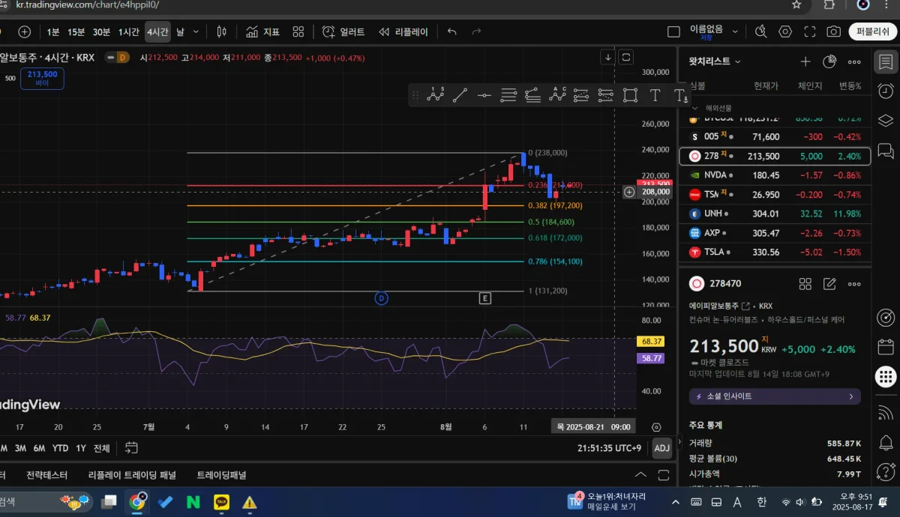Viewport: 900px width, 517px height.
Task: Open 소셜 인사이트 link
Action: click(x=775, y=396)
